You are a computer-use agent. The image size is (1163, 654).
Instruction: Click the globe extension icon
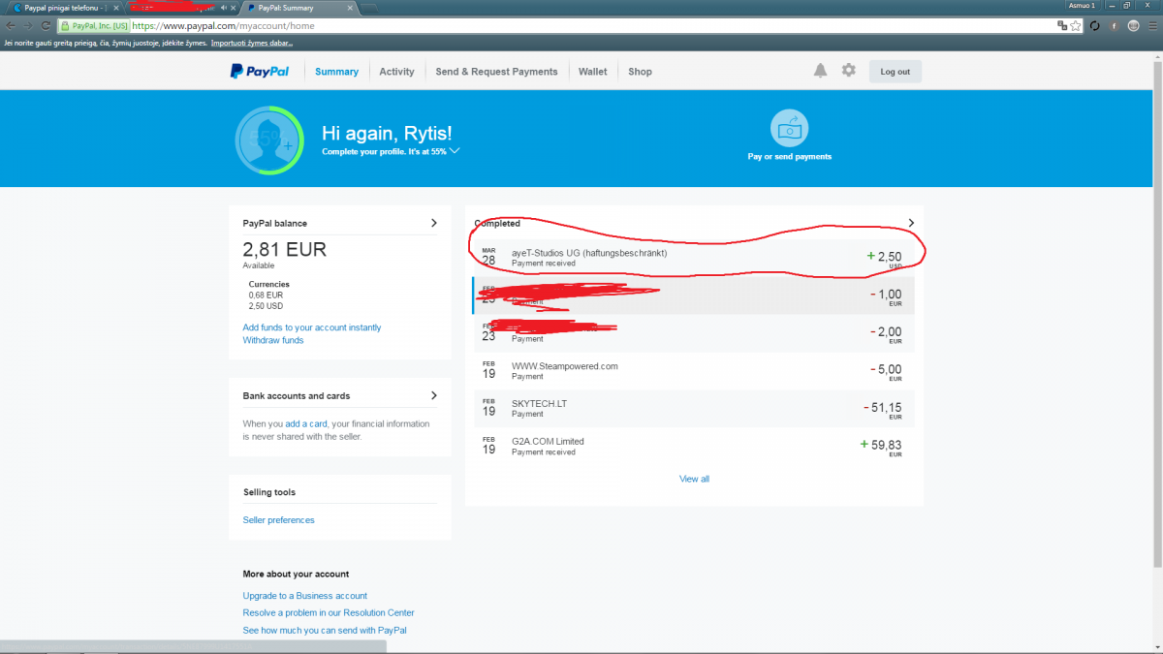1134,26
